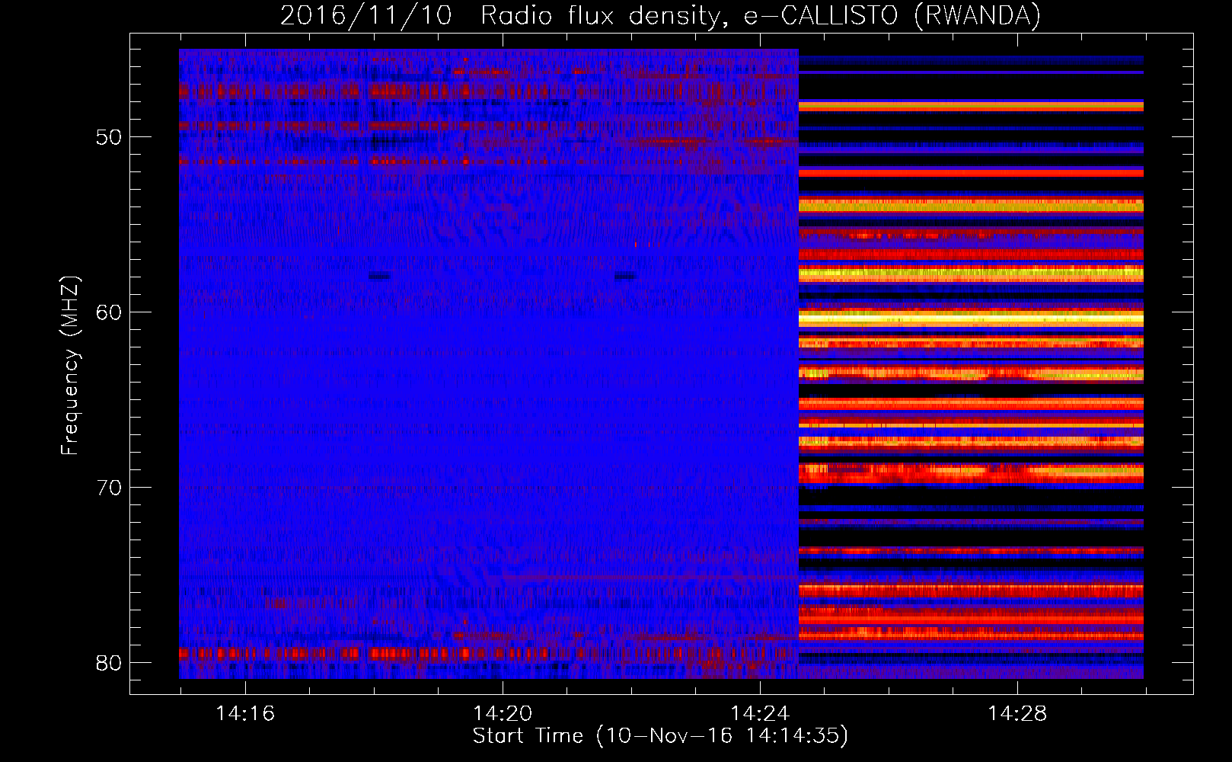Click the plot title mentioning e-CALLISTO (RWANDA)

660,15
